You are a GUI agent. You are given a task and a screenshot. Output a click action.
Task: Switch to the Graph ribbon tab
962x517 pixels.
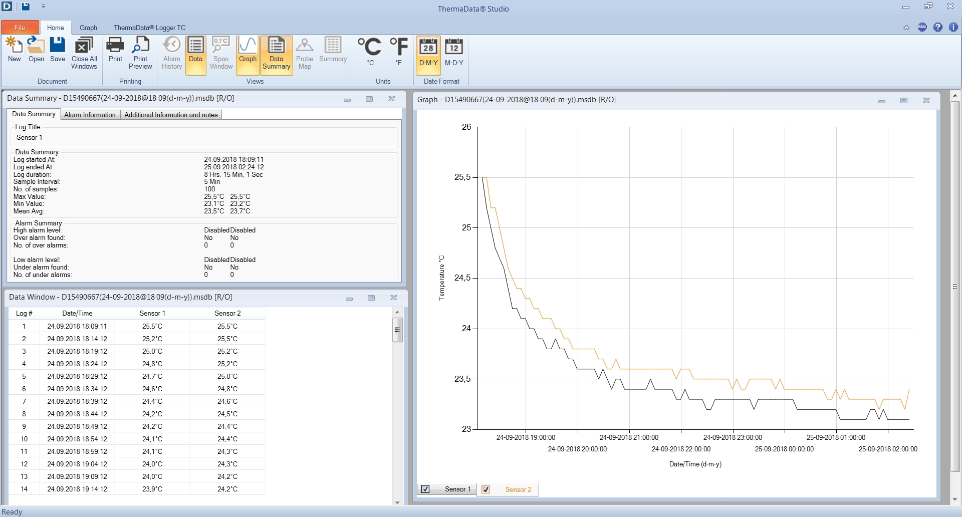(88, 28)
